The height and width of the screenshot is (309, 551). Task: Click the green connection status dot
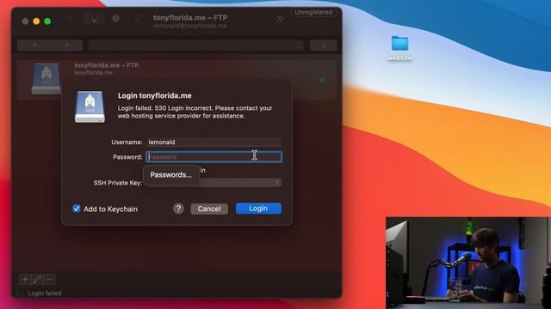[322, 80]
